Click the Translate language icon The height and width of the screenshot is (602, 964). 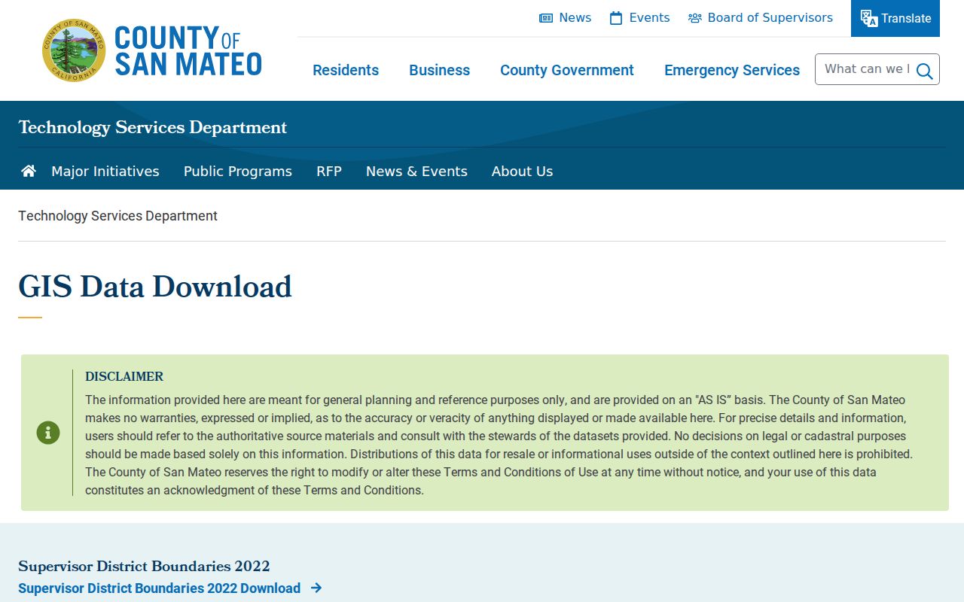tap(869, 18)
